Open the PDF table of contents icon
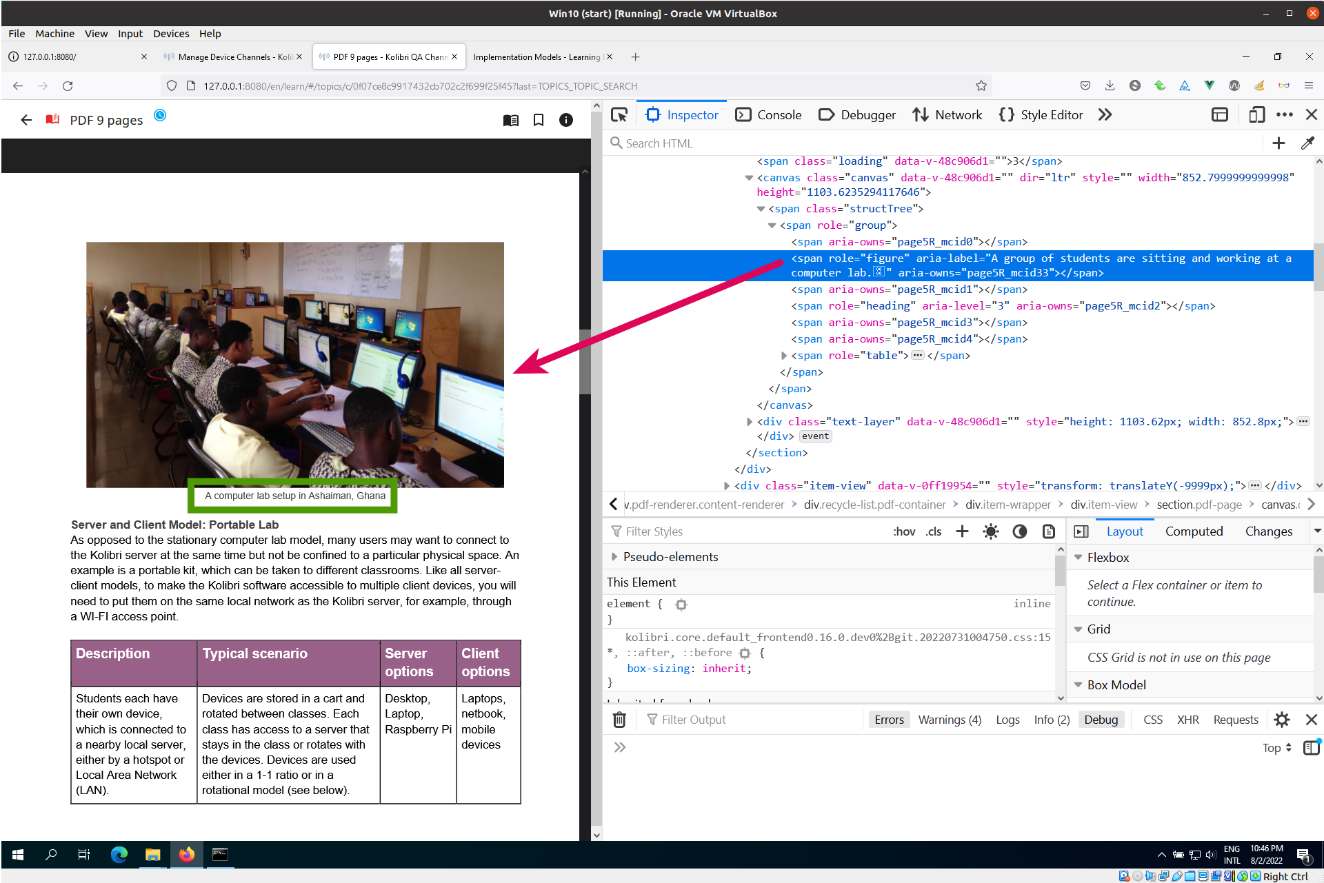The width and height of the screenshot is (1324, 883). [x=510, y=121]
